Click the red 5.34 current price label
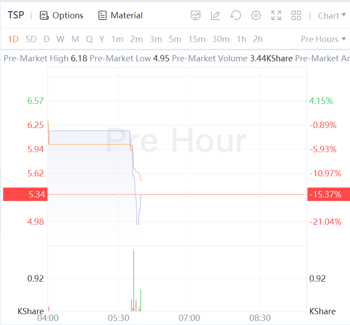This screenshot has width=350, height=325. [x=25, y=195]
